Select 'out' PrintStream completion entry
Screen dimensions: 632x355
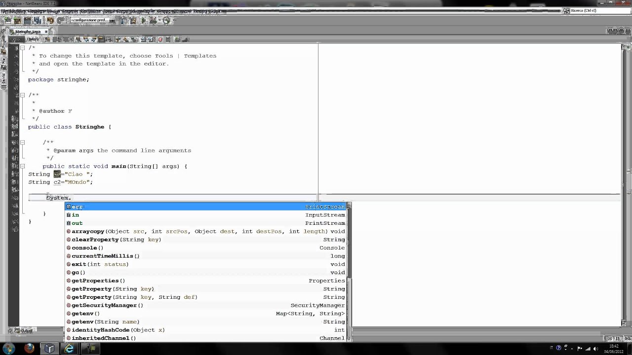point(206,223)
